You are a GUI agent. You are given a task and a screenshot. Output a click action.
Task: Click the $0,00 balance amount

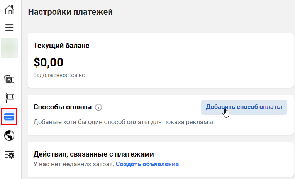(48, 63)
